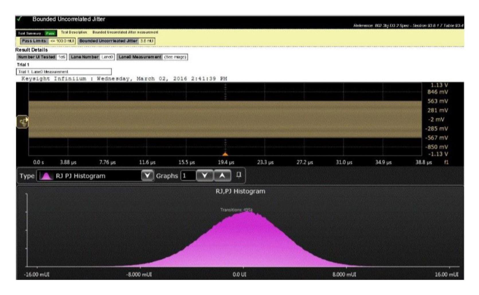Click the Bounded Uncorrelated Jitter title
This screenshot has width=479, height=295.
(69, 19)
